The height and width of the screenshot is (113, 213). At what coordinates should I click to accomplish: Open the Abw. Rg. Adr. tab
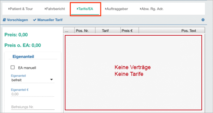(x=152, y=9)
